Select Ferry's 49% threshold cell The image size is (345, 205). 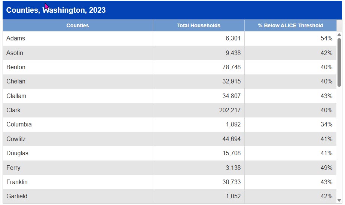(326, 168)
